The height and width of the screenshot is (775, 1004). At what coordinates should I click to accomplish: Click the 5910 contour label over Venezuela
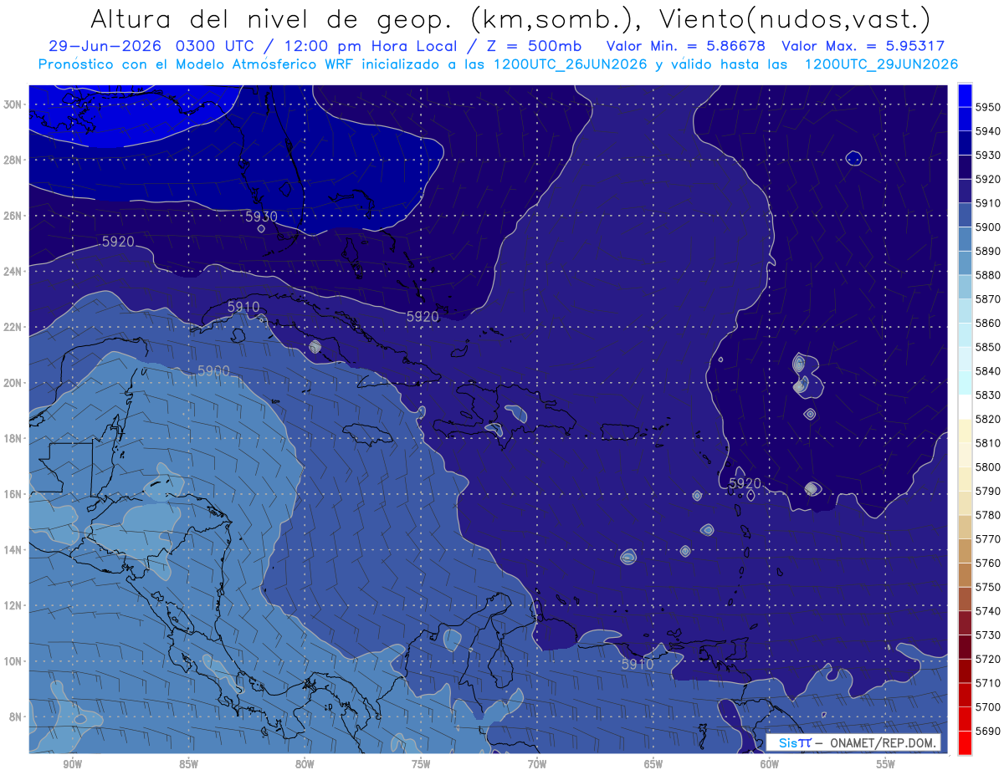coord(638,665)
